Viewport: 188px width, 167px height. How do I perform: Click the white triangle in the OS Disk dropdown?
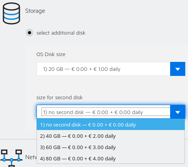178,69
